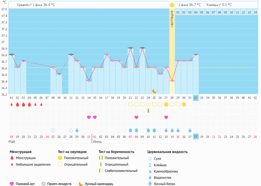Click the green pregnancy test marker

pos(148,110)
